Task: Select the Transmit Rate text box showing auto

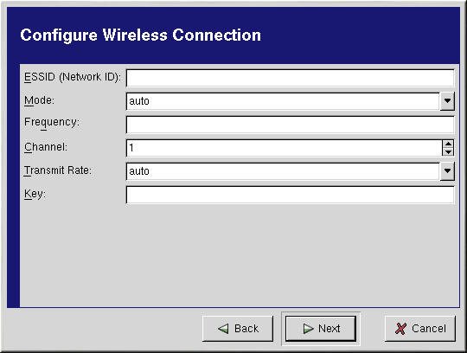Action: pyautogui.click(x=283, y=171)
